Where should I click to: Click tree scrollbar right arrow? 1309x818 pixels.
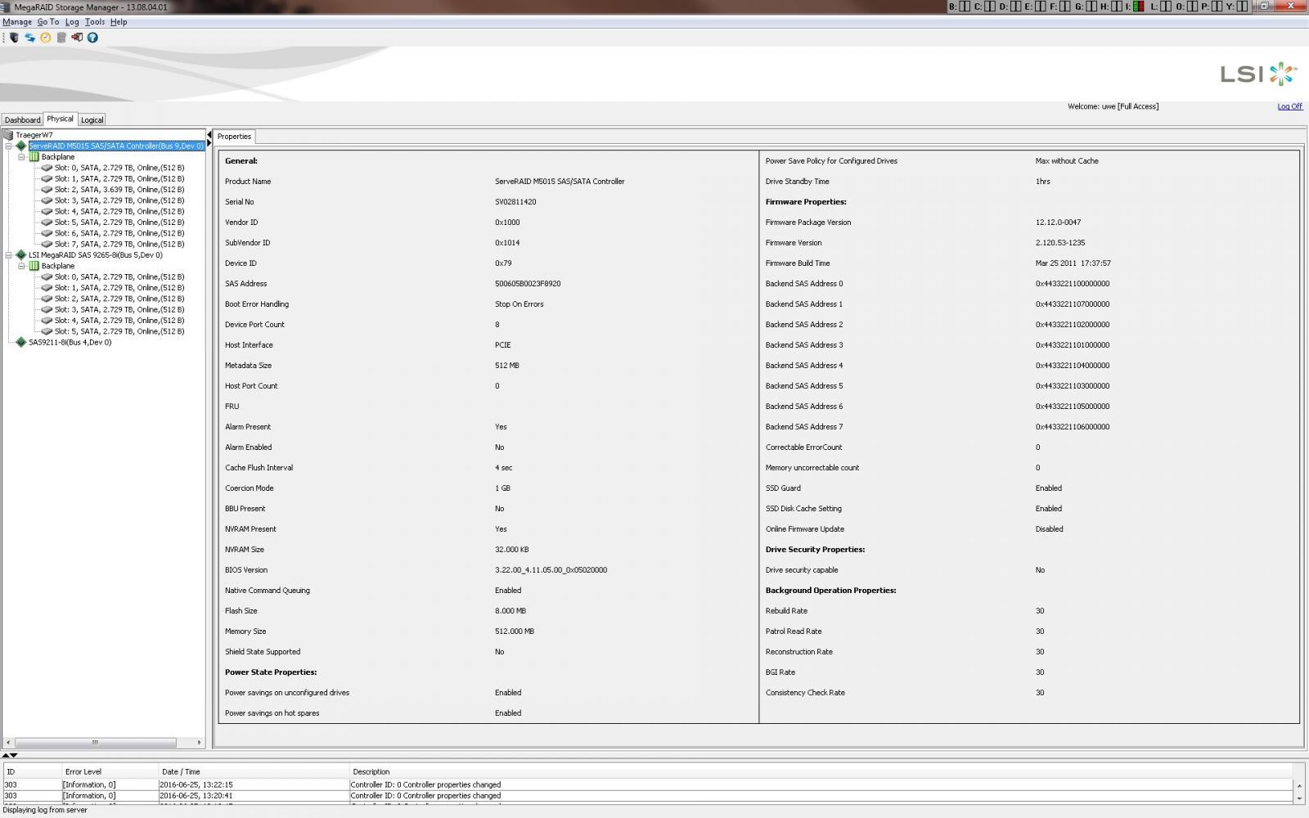tap(199, 743)
